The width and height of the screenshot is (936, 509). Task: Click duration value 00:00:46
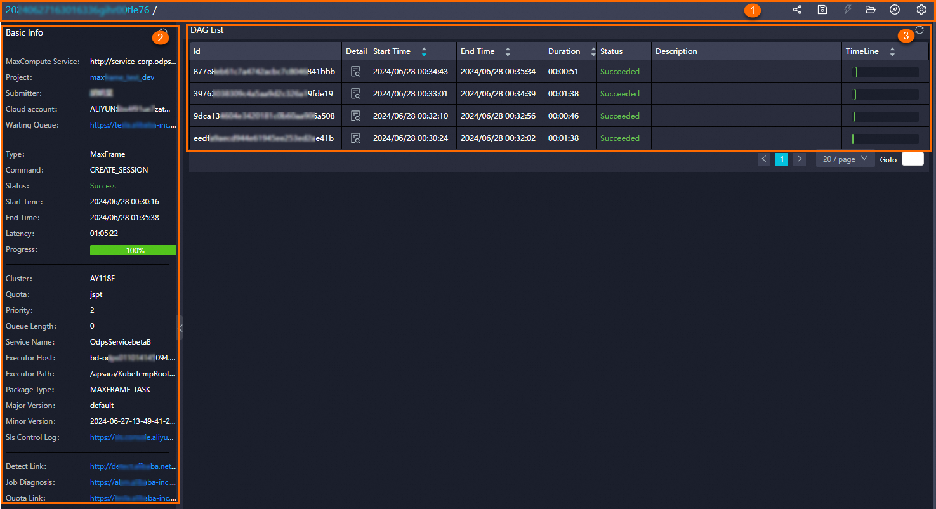563,116
